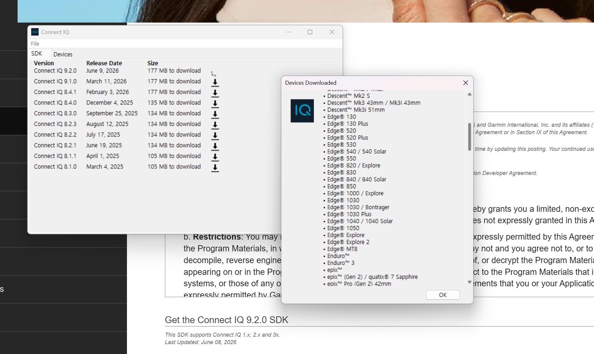Download Connect IQ 8.2.1 SDK
Viewport: 594px width, 354px height.
pyautogui.click(x=215, y=146)
